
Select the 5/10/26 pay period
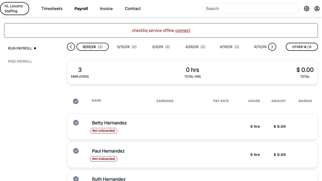point(127,47)
